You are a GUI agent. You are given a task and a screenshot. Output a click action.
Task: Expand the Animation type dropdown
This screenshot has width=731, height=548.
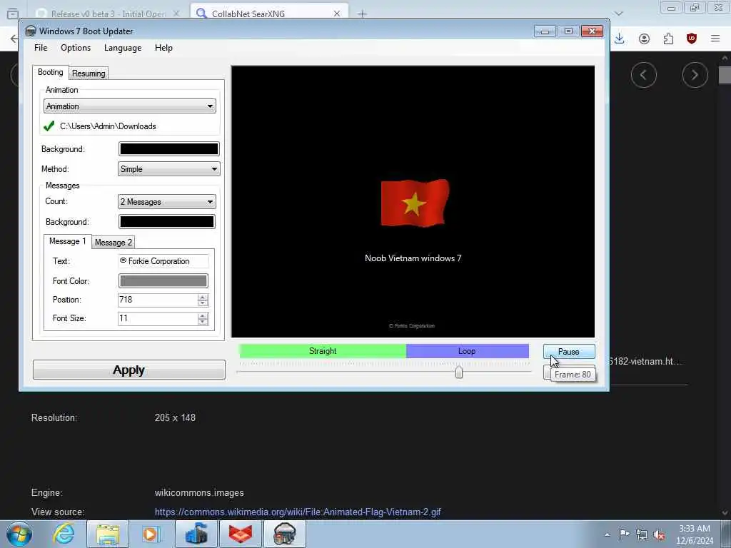(130, 106)
